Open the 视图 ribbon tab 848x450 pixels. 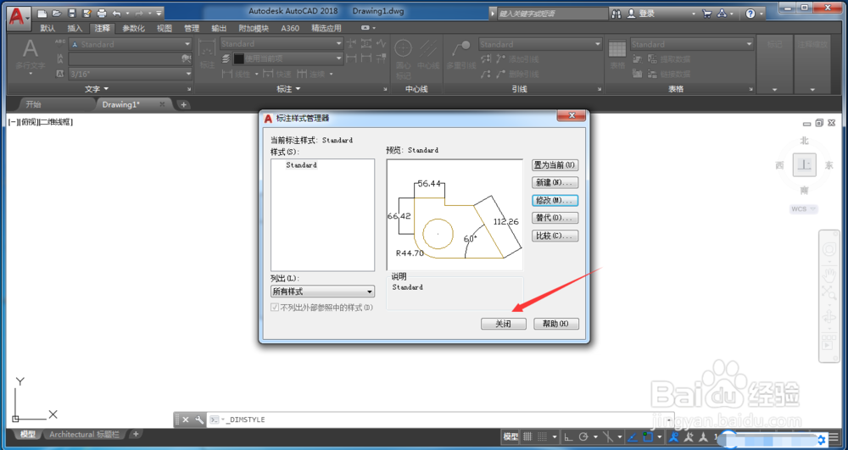point(164,28)
